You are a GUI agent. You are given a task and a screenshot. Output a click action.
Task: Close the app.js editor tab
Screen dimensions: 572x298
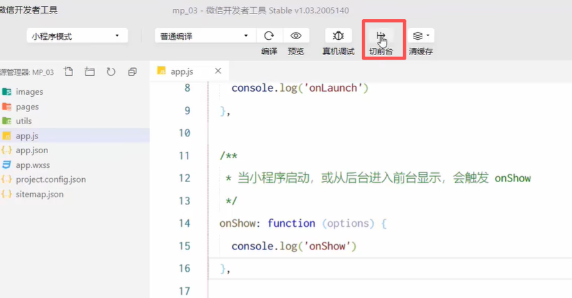click(x=218, y=71)
